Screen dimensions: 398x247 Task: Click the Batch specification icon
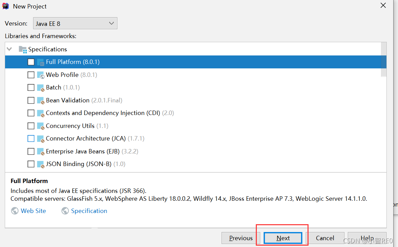40,87
